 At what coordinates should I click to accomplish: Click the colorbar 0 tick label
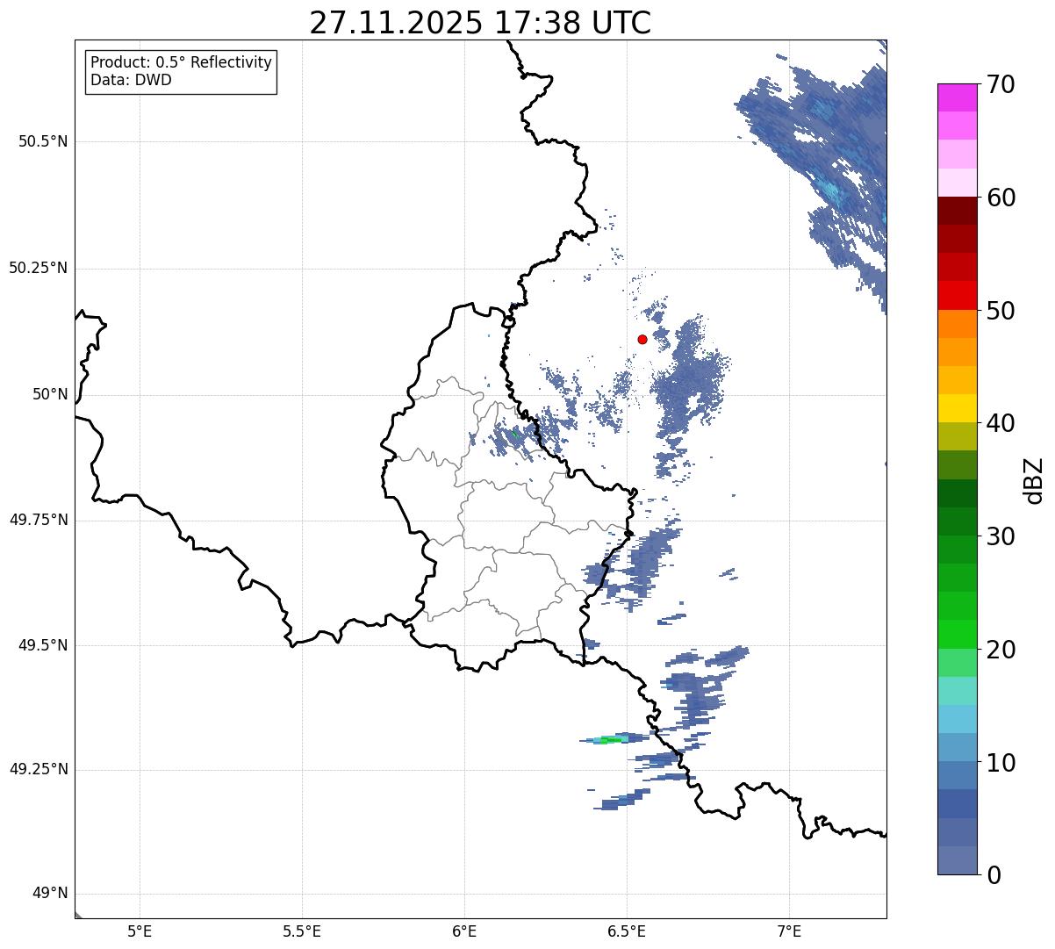tap(993, 876)
